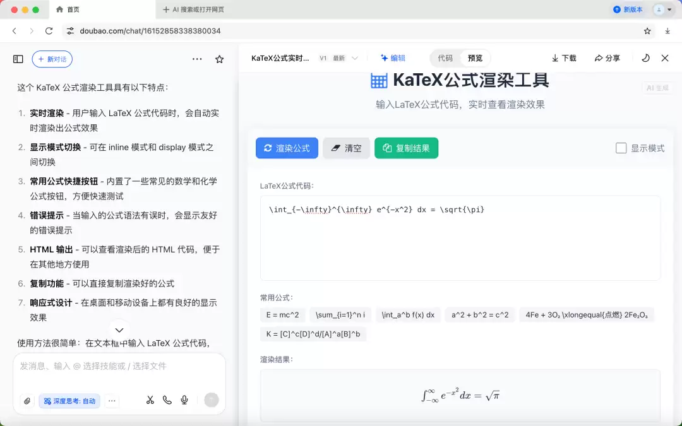
Task: Open the three-dot conversation menu
Action: [197, 59]
